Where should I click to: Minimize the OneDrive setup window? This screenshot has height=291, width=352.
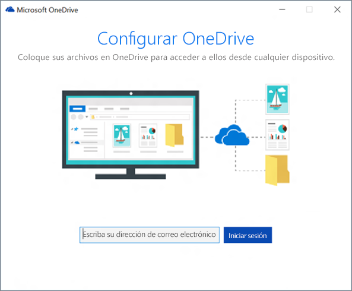(x=282, y=10)
